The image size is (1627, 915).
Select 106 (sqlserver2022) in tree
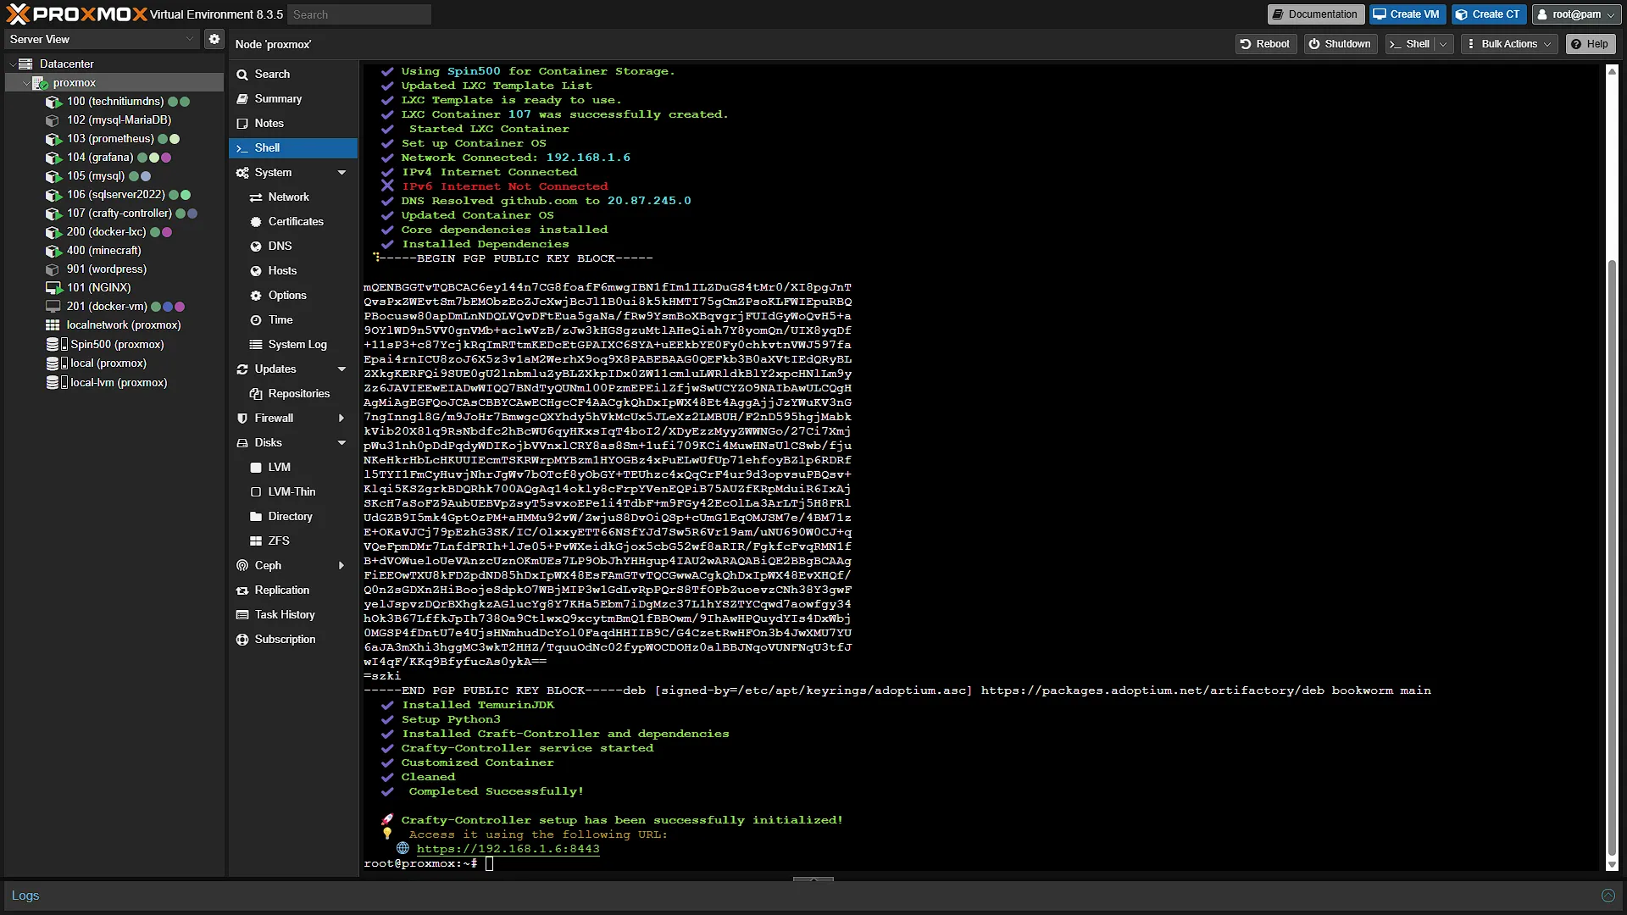(115, 195)
